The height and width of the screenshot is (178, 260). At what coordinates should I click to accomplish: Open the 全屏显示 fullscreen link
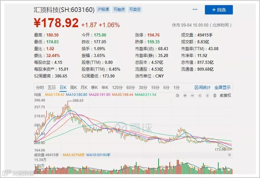[222, 88]
